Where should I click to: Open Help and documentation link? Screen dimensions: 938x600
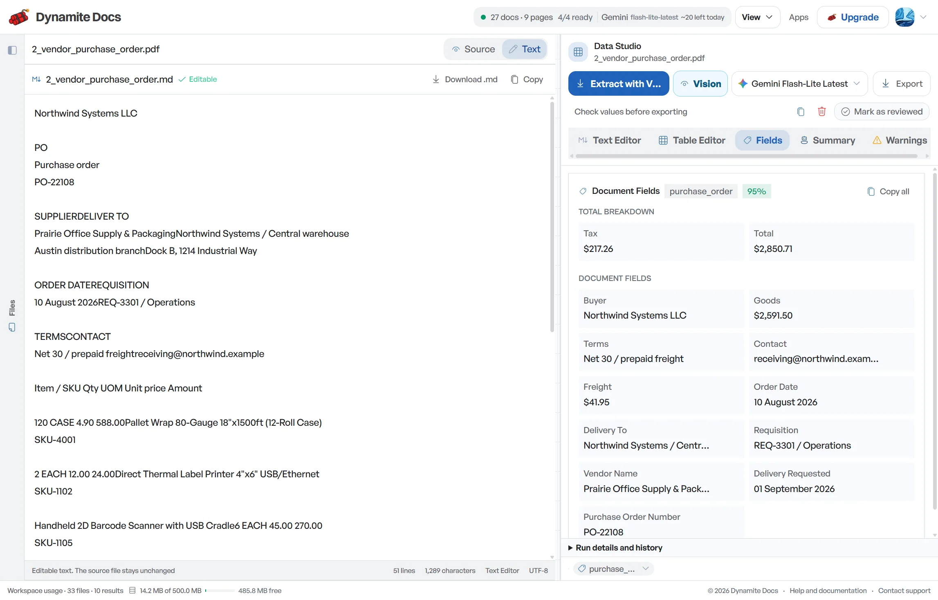coord(828,591)
